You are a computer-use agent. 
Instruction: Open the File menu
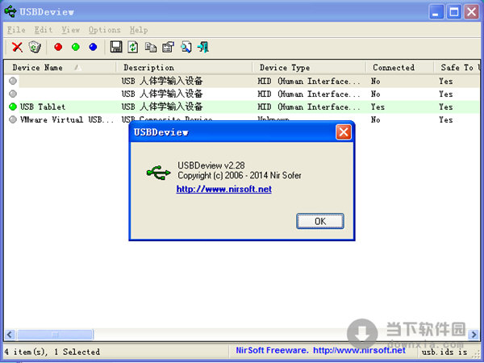tap(16, 30)
